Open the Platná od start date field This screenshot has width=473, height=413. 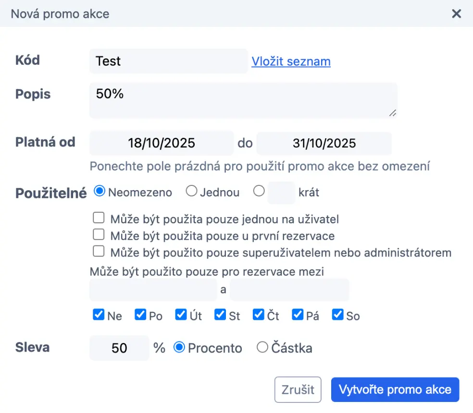pos(162,143)
